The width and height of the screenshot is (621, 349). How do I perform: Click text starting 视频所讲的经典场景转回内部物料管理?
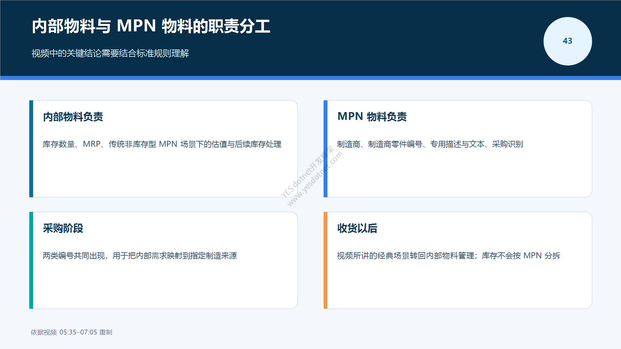click(x=448, y=256)
